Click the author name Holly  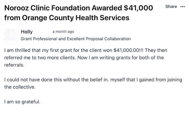(27, 32)
